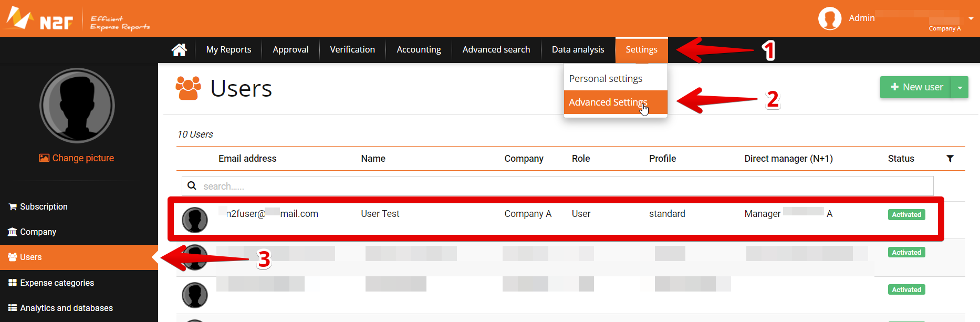Click the User Test name cell
The height and width of the screenshot is (322, 980).
tap(380, 214)
